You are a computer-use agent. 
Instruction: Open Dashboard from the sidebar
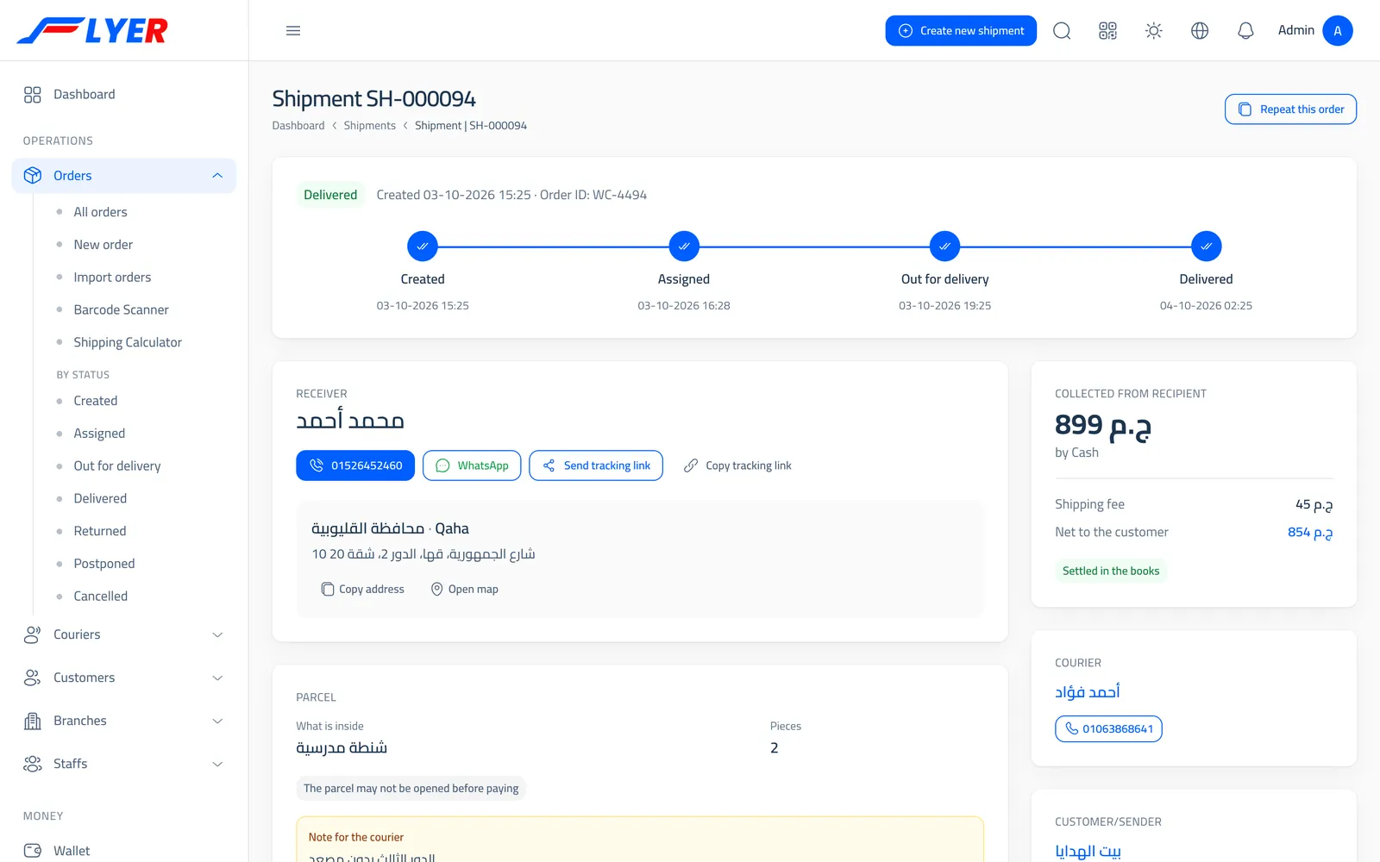pos(124,95)
